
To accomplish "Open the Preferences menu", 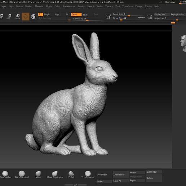I will click(x=69, y=6).
